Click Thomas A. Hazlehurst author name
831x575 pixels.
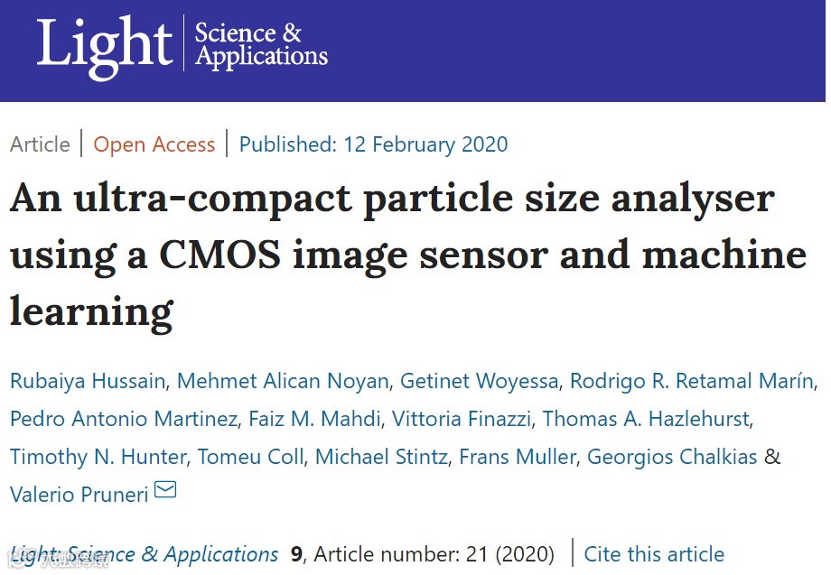tap(646, 419)
